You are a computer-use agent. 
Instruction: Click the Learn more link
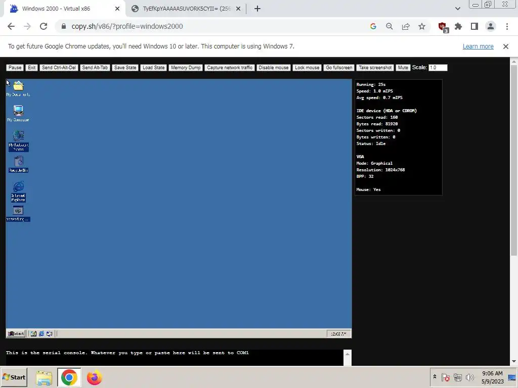pyautogui.click(x=478, y=46)
